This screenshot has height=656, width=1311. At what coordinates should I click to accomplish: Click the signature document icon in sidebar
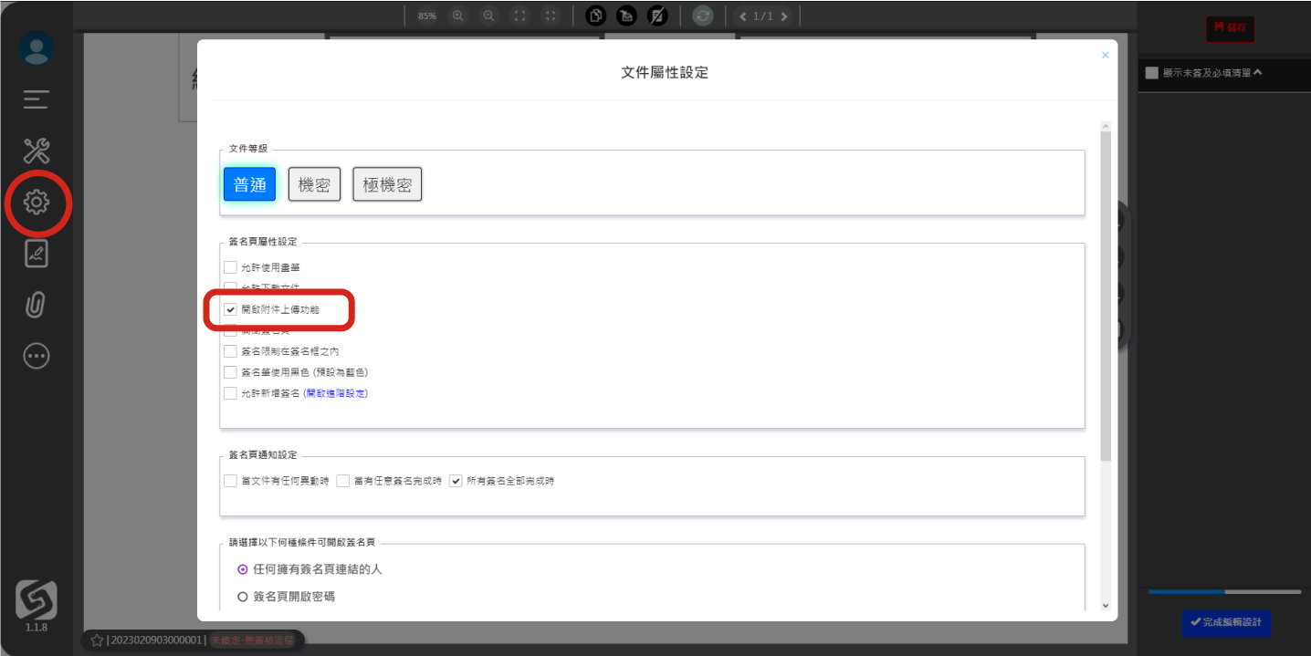37,254
